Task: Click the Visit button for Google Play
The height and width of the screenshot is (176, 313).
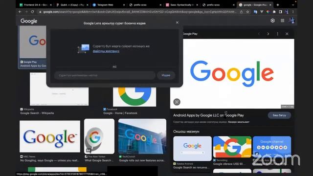Action: tap(279, 115)
